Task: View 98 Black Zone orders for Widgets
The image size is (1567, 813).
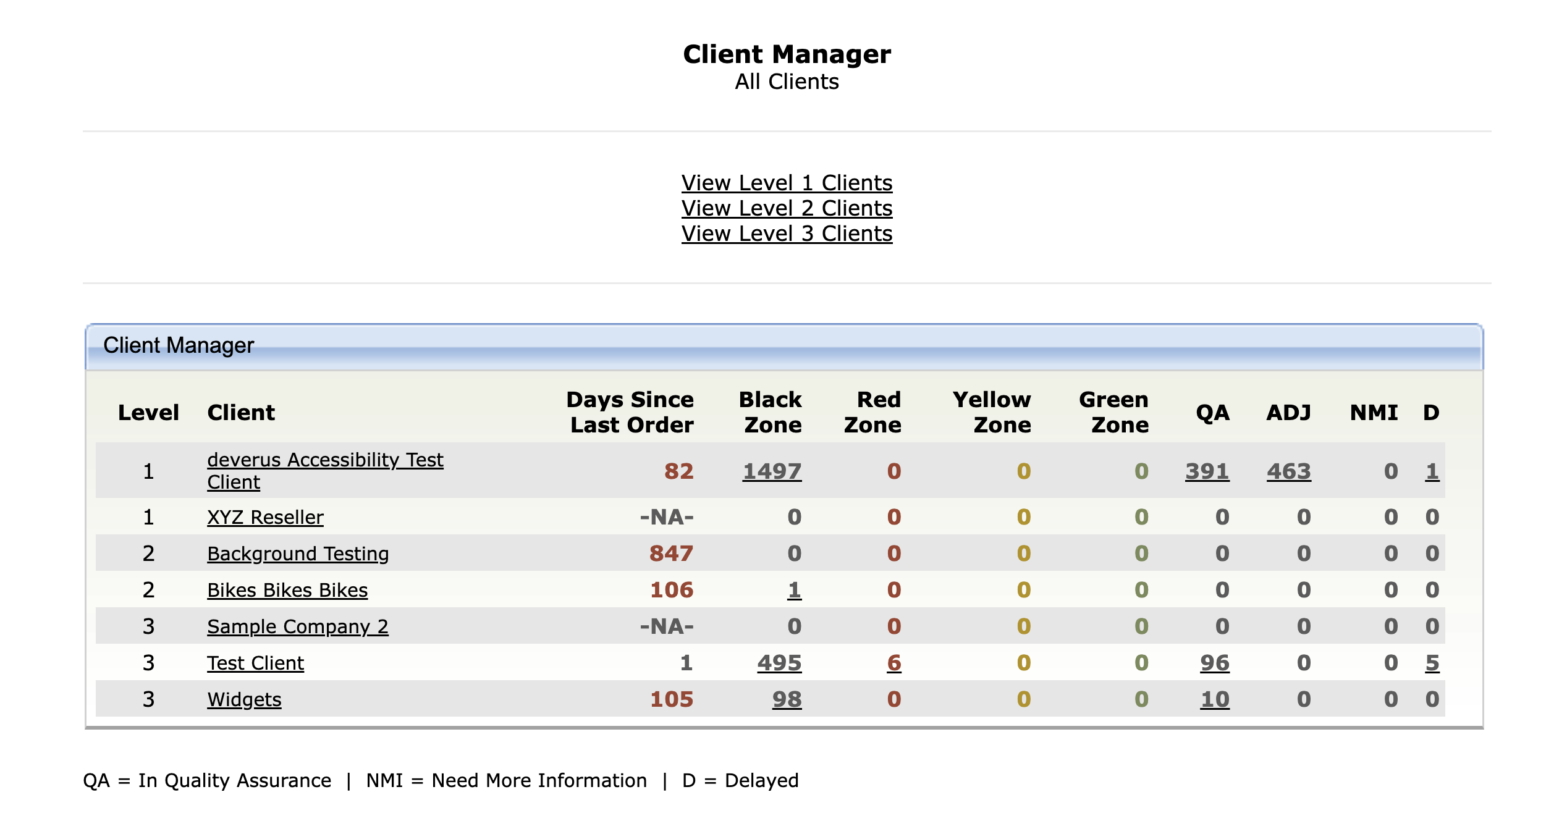Action: [x=787, y=699]
